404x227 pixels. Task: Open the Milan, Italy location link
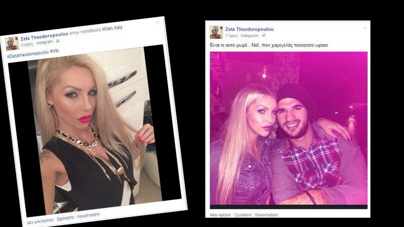tap(112, 28)
